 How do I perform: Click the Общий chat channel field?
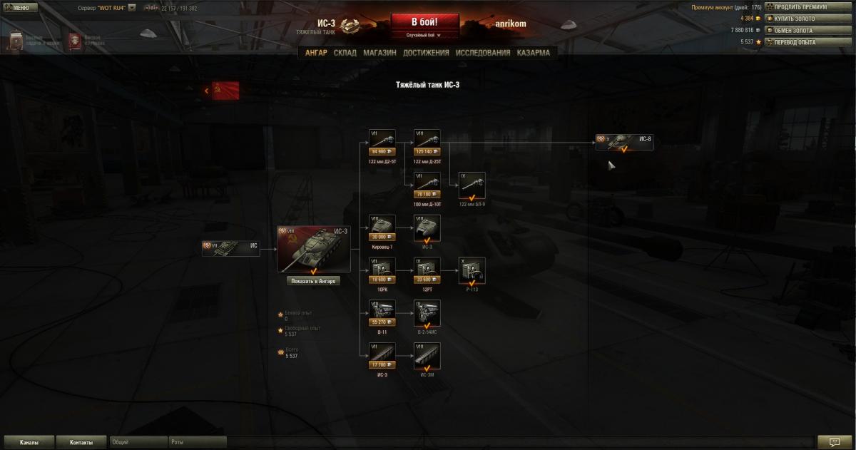138,442
